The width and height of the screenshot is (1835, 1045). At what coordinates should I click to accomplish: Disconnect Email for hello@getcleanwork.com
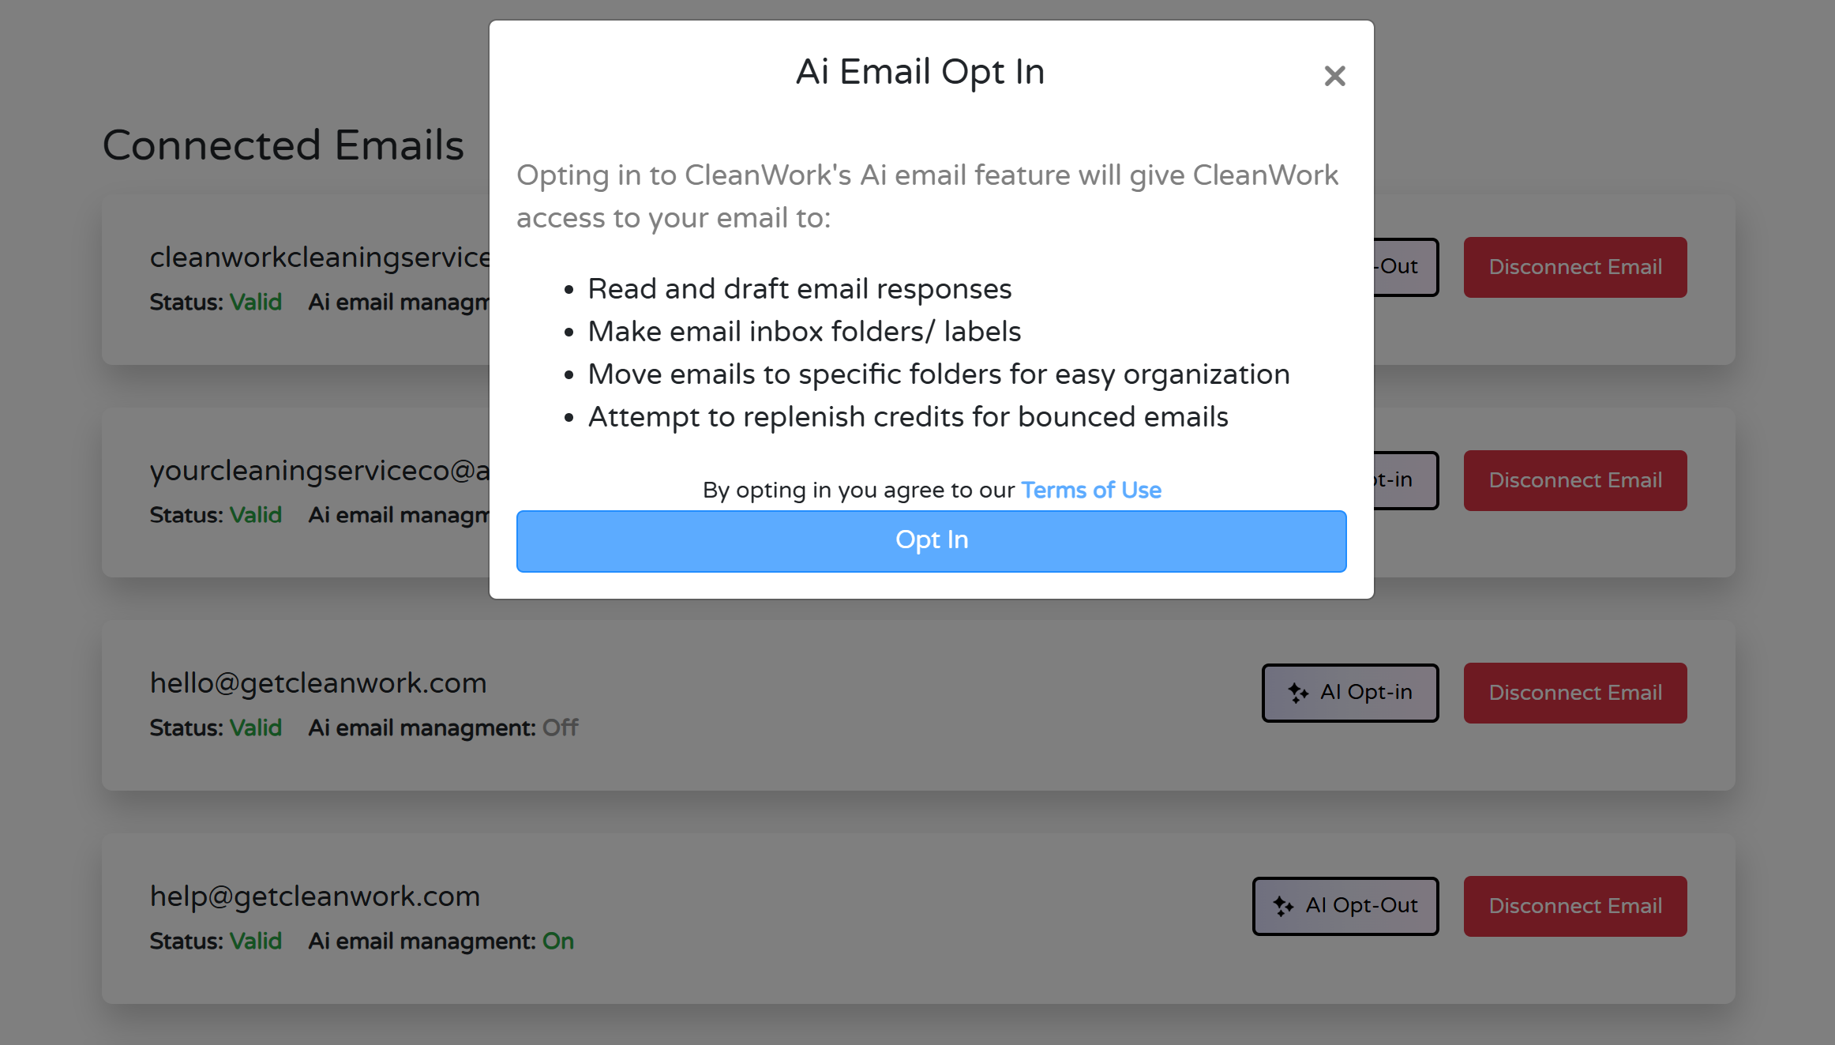[x=1574, y=693]
